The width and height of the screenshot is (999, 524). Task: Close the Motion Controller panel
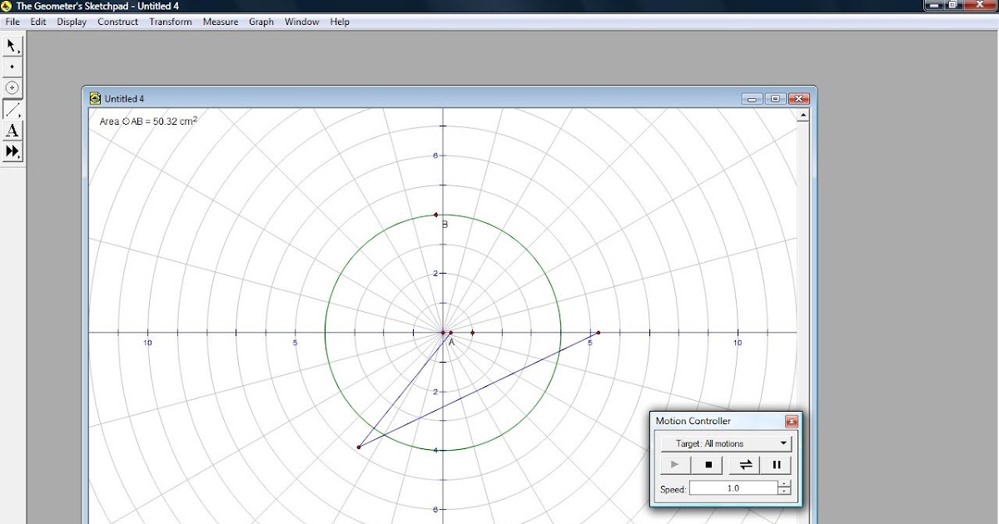coord(791,422)
